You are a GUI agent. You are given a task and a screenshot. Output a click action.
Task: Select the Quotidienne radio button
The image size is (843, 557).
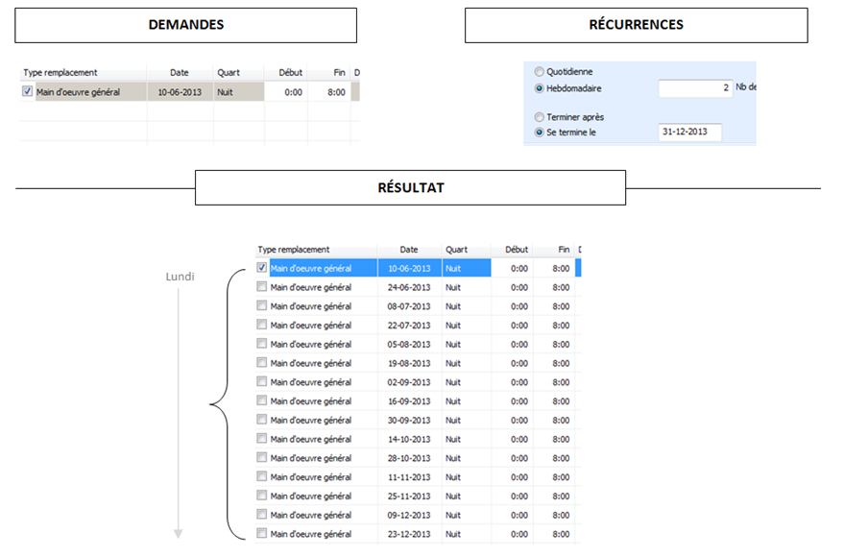[540, 71]
